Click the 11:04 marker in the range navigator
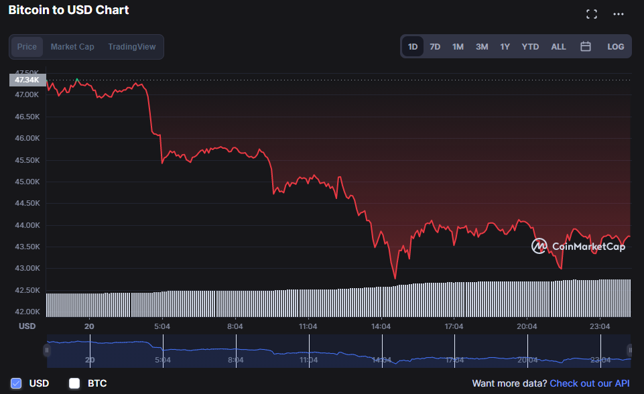 pyautogui.click(x=308, y=360)
